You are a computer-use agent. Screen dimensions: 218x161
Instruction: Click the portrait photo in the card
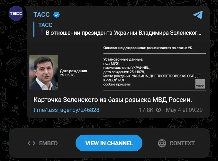pos(43,72)
